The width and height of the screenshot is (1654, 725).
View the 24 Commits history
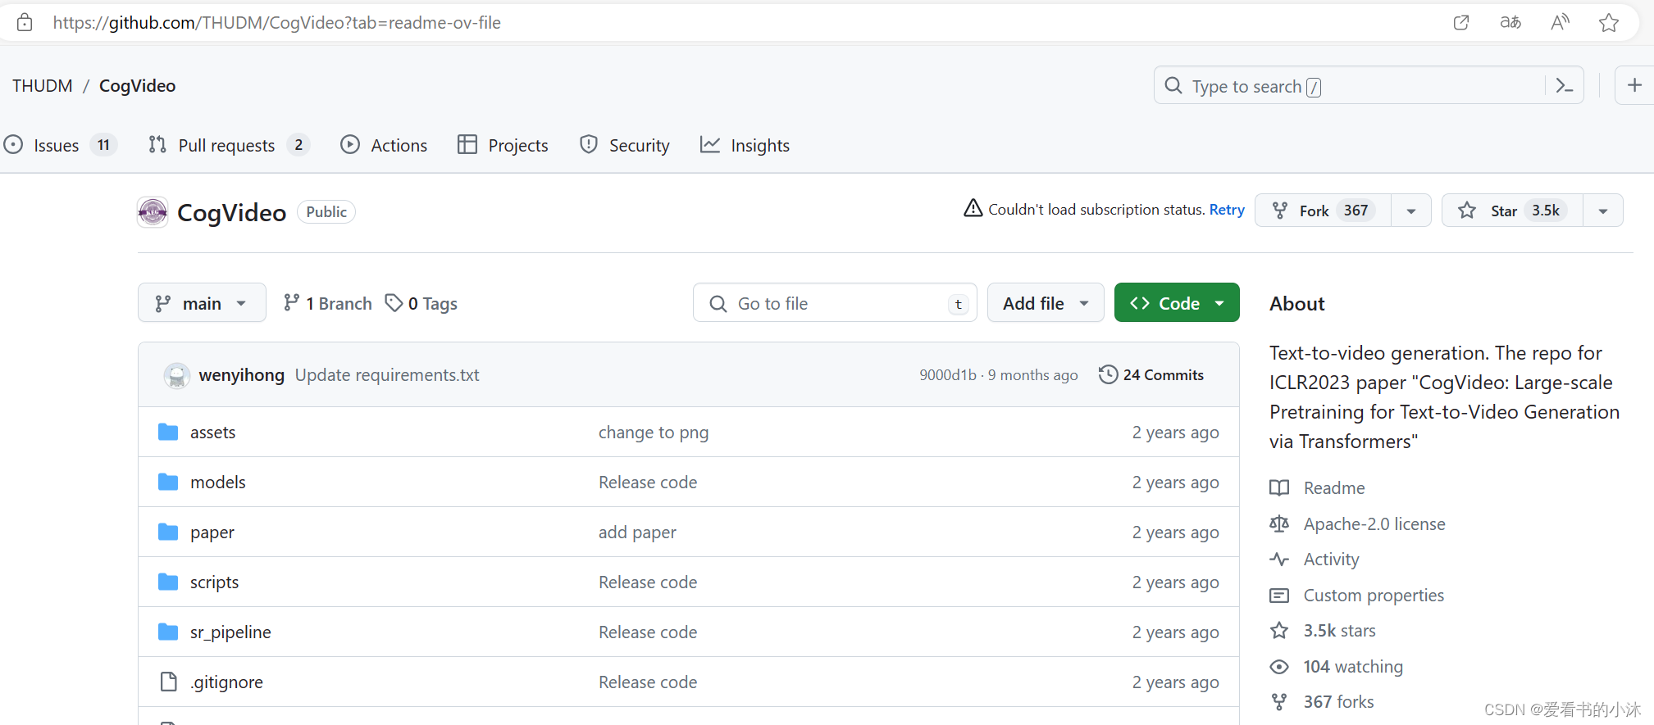point(1151,374)
